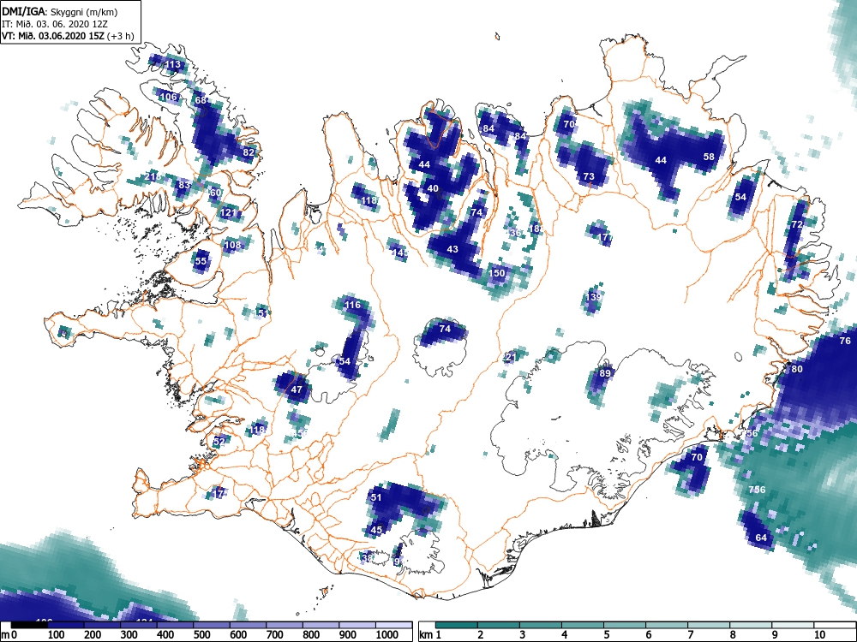857x642 pixels.
Task: Click the '64' offshore value in the southeast
Action: click(761, 538)
